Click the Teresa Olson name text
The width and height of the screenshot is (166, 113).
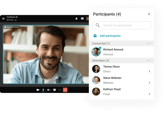coord(112,67)
